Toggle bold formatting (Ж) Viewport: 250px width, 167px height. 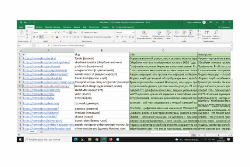tap(34, 37)
